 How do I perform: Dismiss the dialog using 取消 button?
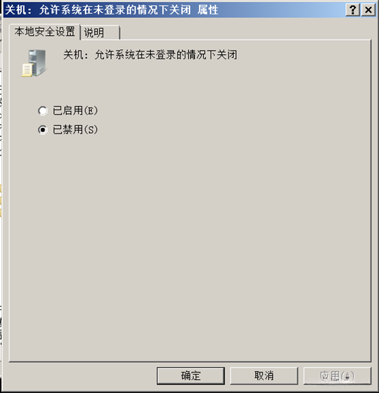[264, 376]
